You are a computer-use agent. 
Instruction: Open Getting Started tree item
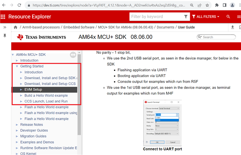(x=32, y=66)
